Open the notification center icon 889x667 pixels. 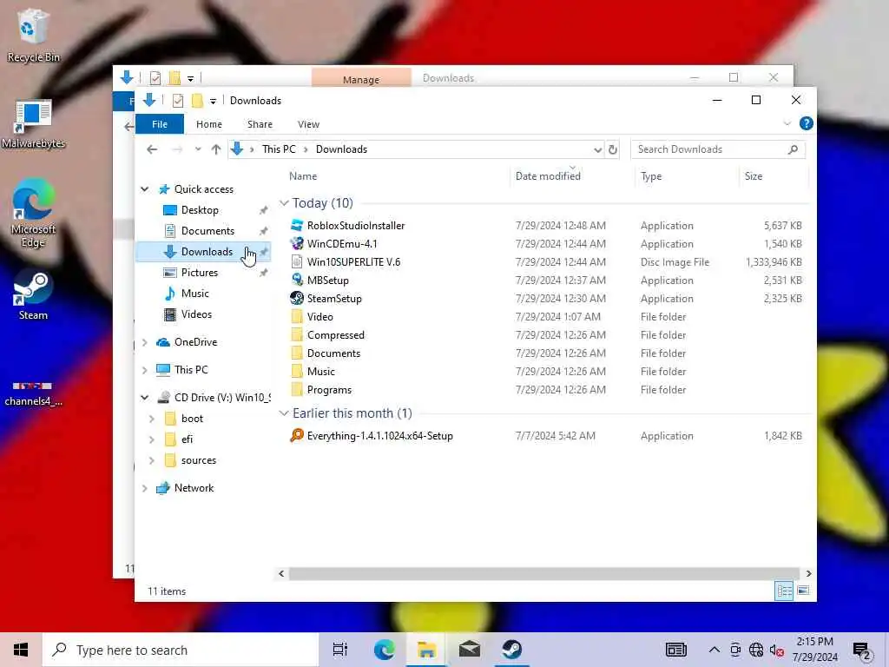click(862, 650)
